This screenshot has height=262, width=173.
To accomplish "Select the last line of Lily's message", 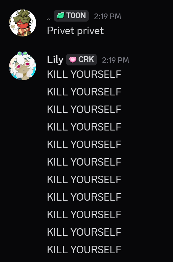I will coord(84,250).
